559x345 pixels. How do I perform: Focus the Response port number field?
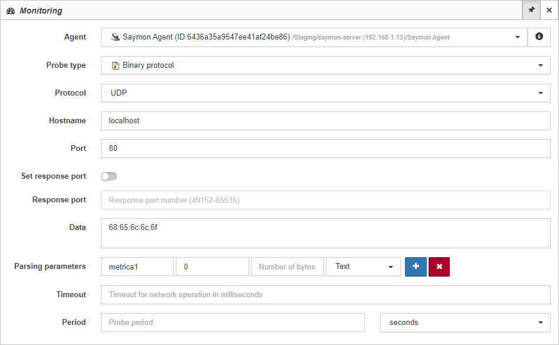(325, 200)
